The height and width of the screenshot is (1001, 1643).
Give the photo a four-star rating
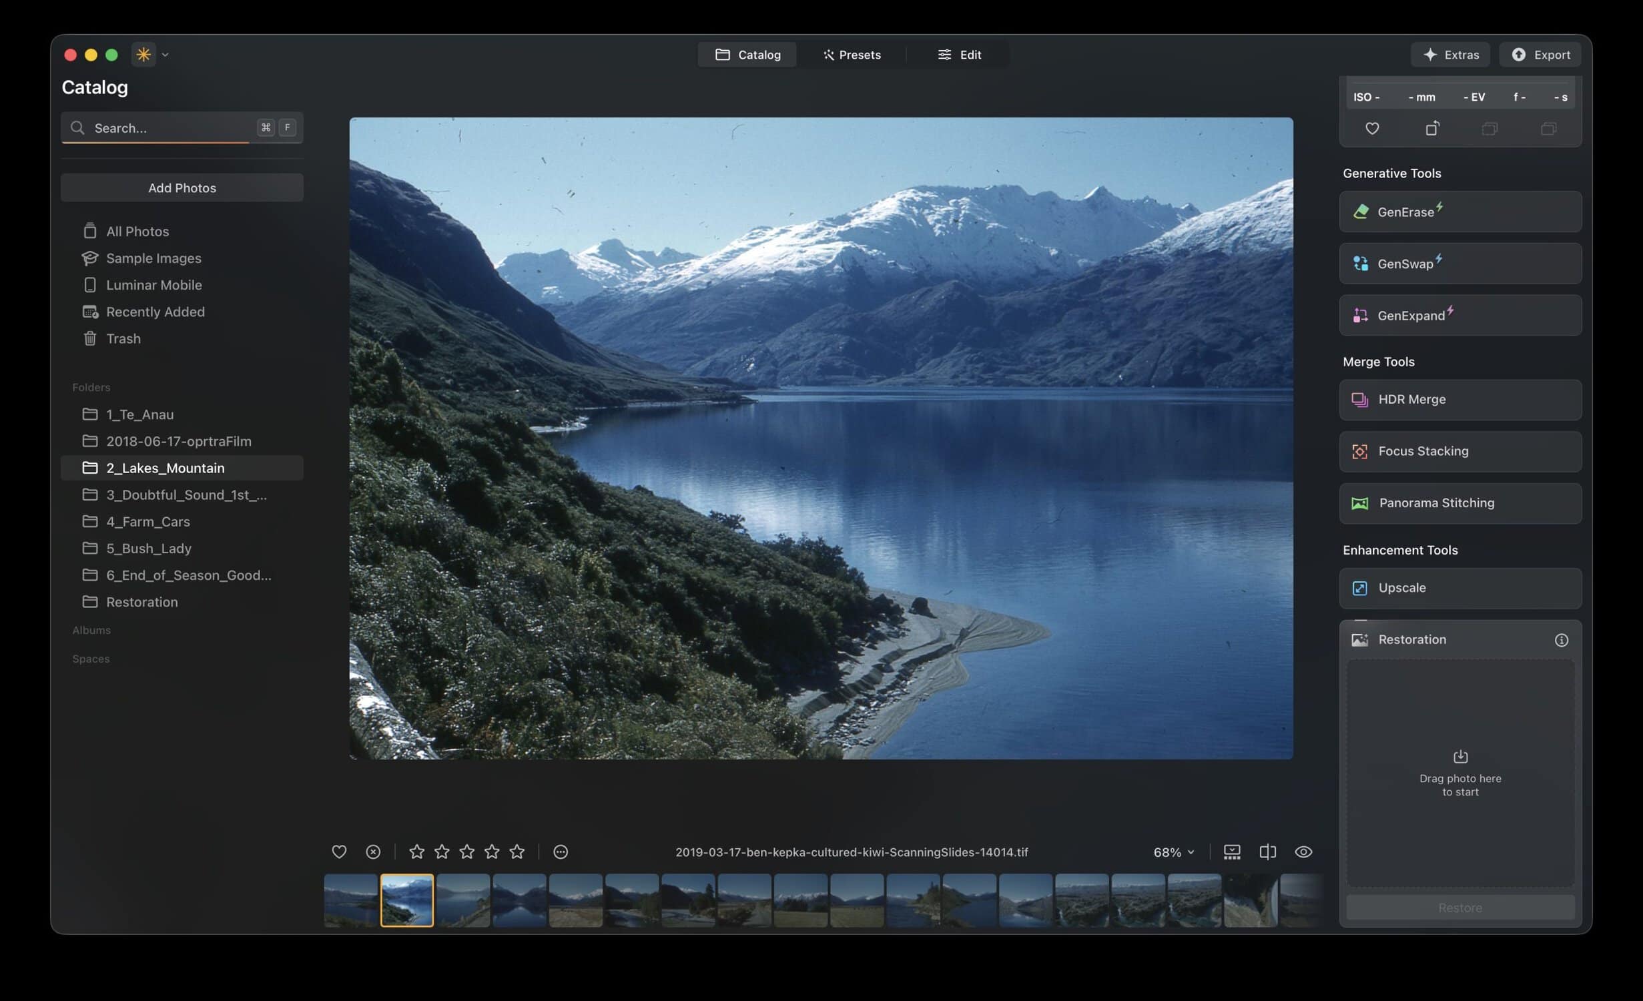[x=492, y=852]
